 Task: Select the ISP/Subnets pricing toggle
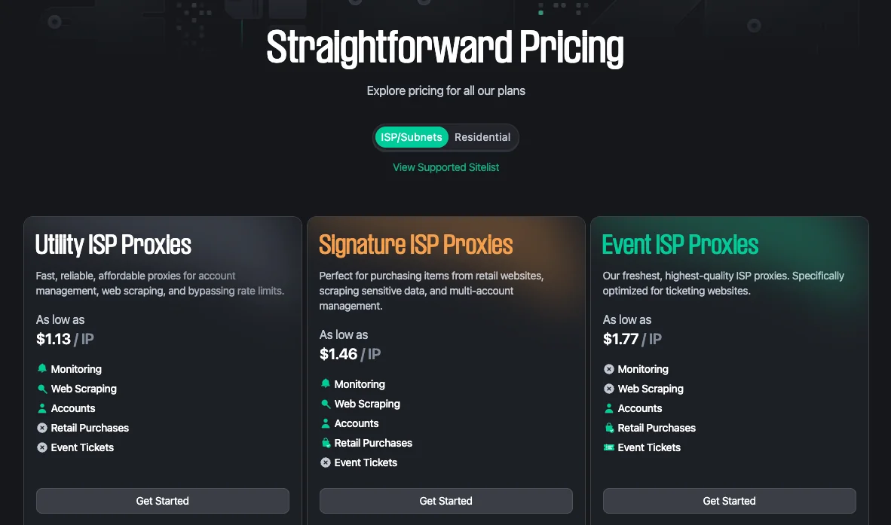pyautogui.click(x=411, y=137)
